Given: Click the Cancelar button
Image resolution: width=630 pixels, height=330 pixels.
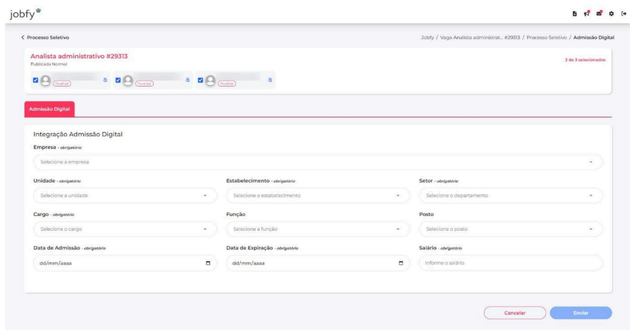Looking at the screenshot, I should pyautogui.click(x=514, y=313).
